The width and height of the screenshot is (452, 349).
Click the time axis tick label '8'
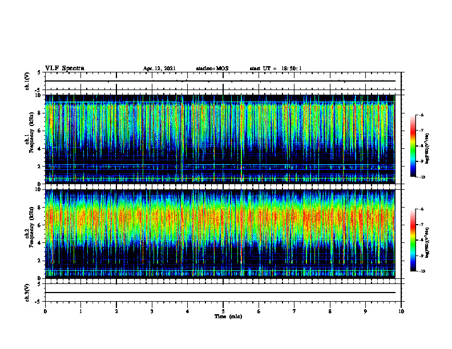click(x=330, y=311)
